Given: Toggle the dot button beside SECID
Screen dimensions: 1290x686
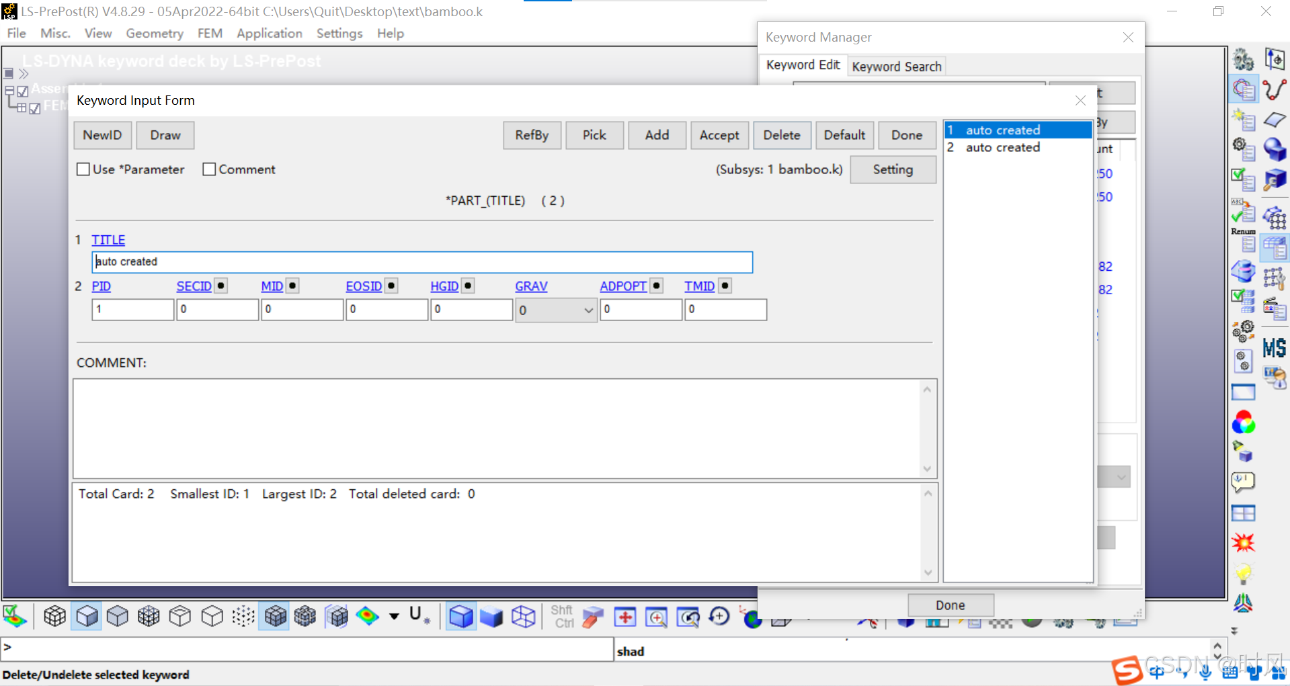Looking at the screenshot, I should (x=221, y=286).
